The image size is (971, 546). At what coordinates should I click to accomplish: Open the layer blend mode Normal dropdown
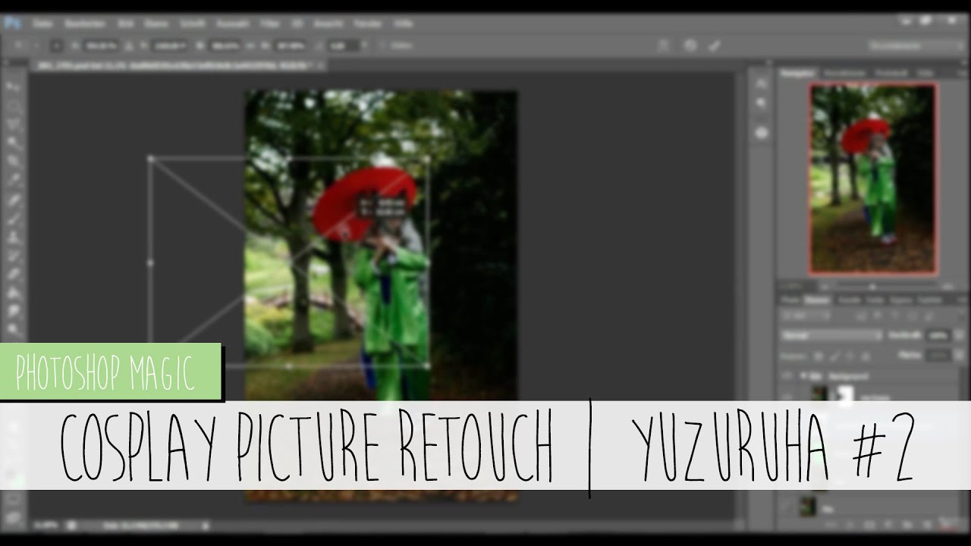(831, 335)
